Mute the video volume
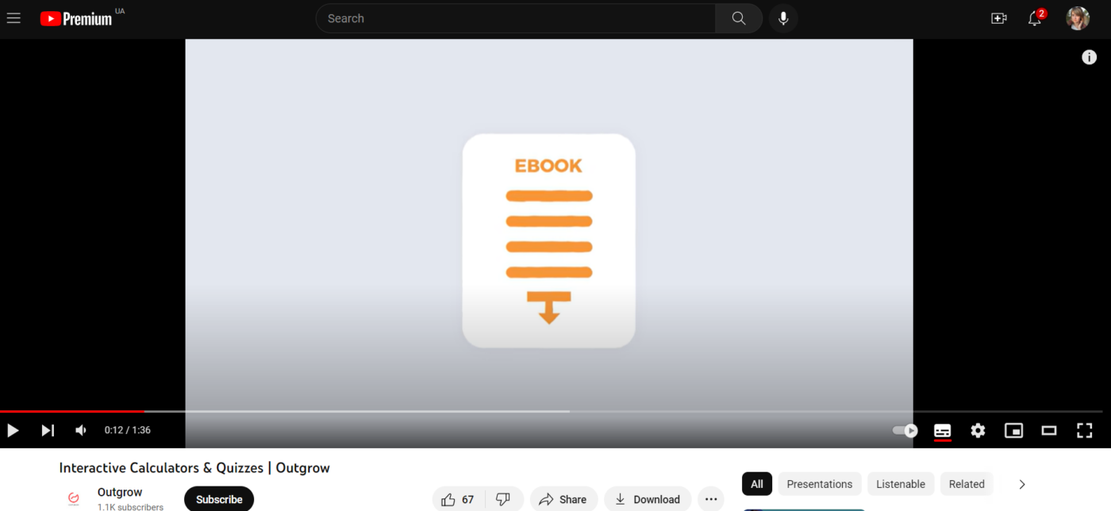Image resolution: width=1111 pixels, height=511 pixels. click(x=81, y=430)
